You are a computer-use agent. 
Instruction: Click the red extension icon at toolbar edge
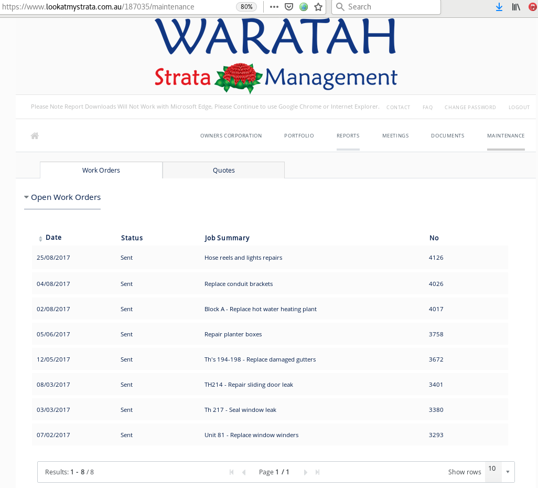[533, 7]
